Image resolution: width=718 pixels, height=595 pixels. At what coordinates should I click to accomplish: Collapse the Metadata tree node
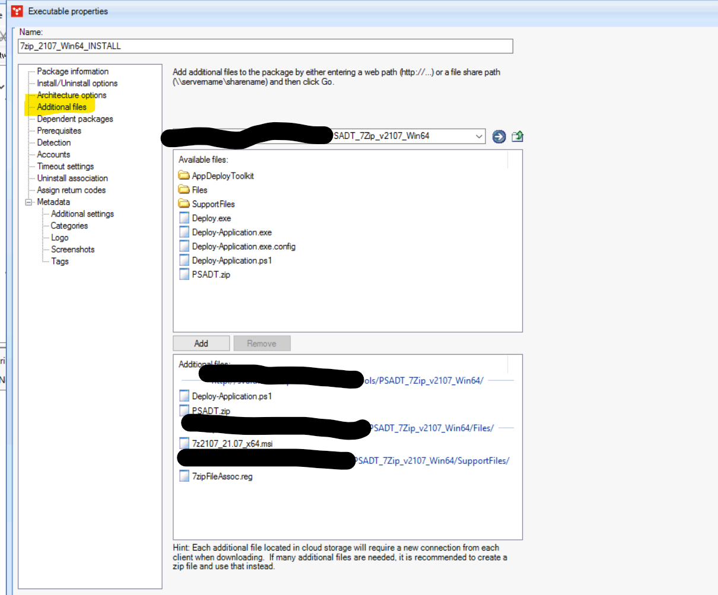(x=28, y=202)
